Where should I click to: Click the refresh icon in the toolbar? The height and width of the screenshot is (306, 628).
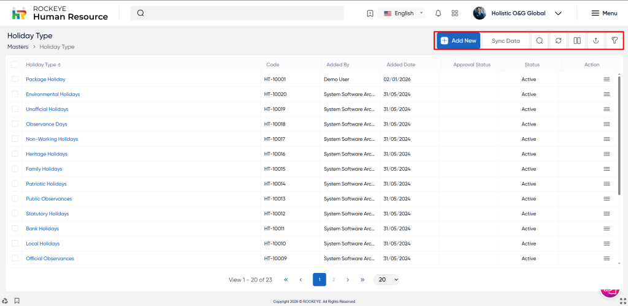tap(558, 41)
